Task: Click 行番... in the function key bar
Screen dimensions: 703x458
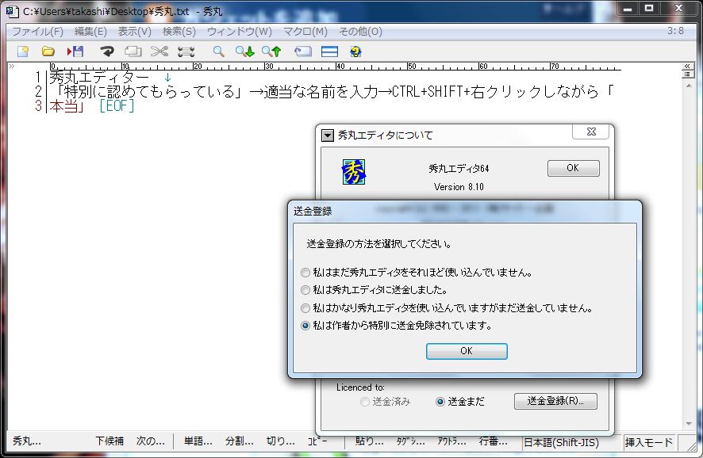Action: [x=494, y=441]
